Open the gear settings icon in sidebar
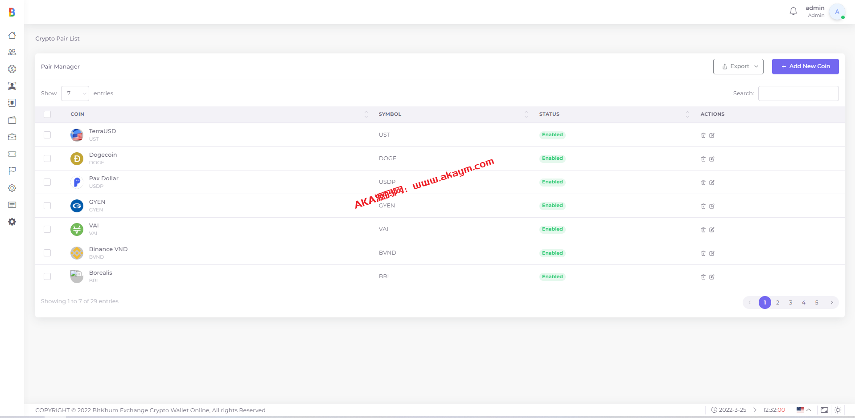The height and width of the screenshot is (418, 855). coord(12,188)
